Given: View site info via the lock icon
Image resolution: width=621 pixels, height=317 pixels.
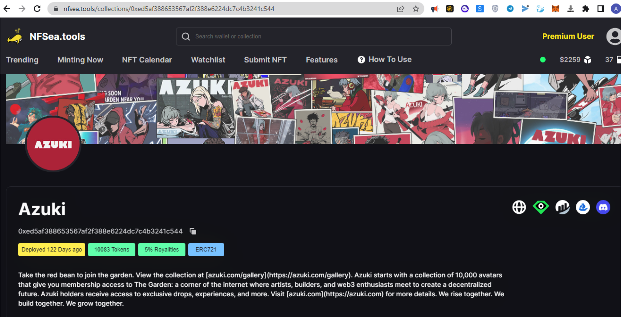Looking at the screenshot, I should (x=56, y=9).
